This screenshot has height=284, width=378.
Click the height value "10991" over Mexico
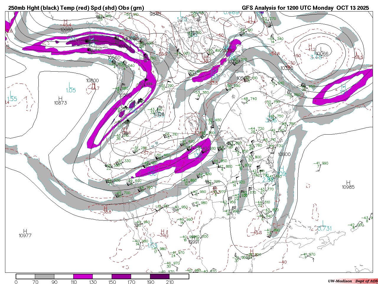click(x=194, y=242)
